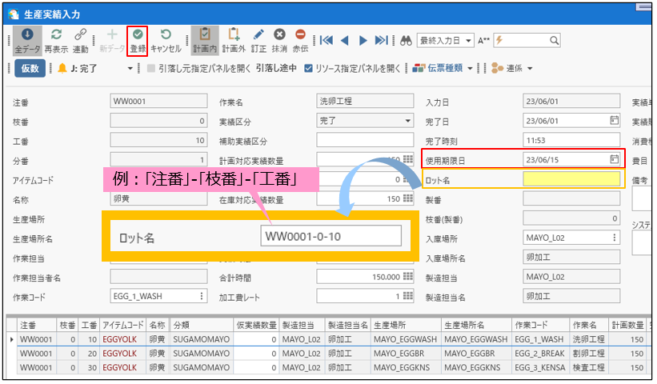Screen dimensions: 657x384
Task: Open calculator icon for 合計時間
Action: click(x=407, y=276)
